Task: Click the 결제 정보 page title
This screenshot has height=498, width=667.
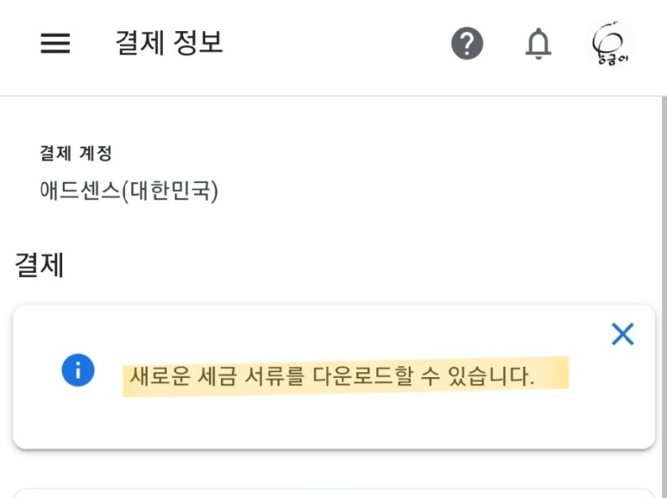Action: (169, 42)
